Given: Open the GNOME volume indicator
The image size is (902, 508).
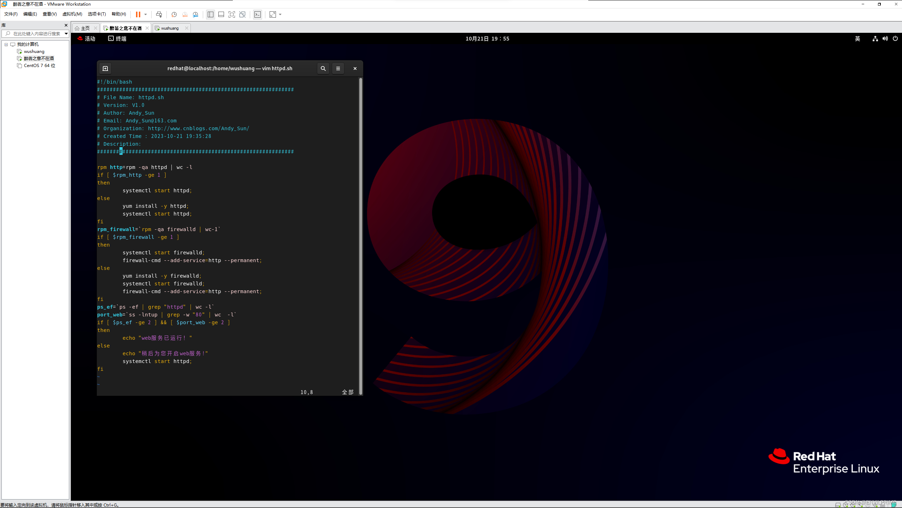Looking at the screenshot, I should [x=885, y=39].
